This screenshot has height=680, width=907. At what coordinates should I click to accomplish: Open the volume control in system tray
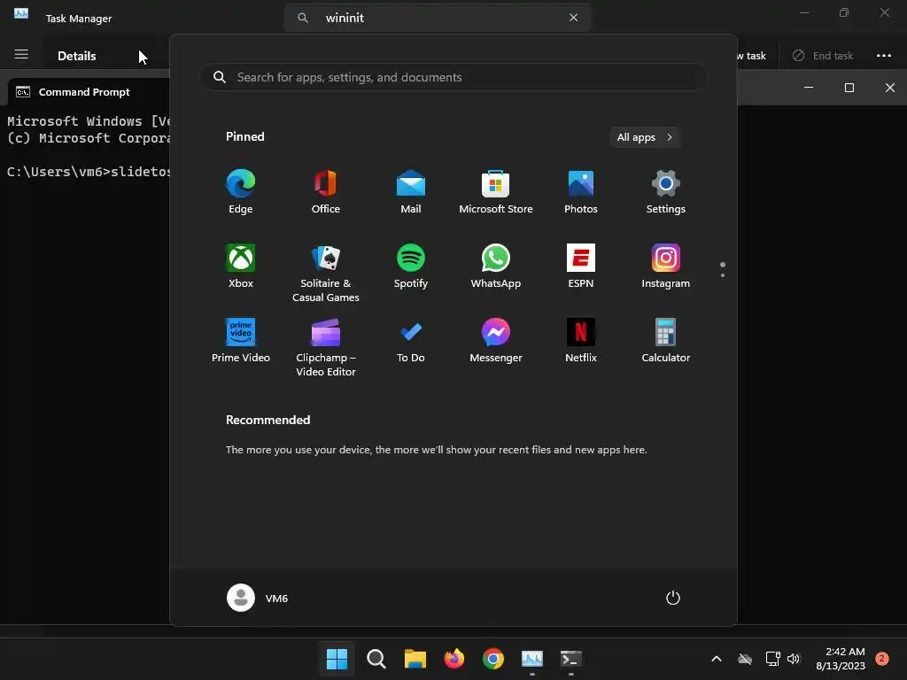(x=794, y=659)
